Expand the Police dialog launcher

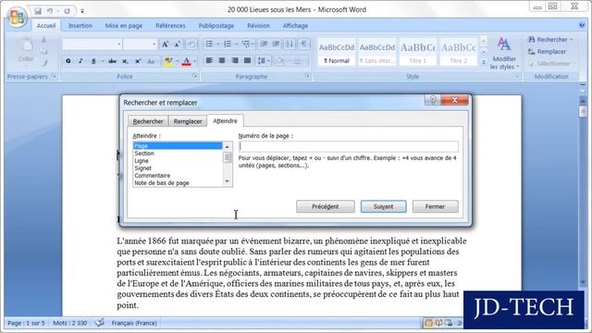tap(195, 76)
